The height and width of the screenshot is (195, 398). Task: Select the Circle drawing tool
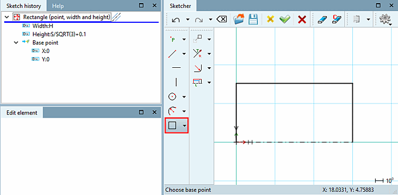click(x=172, y=96)
